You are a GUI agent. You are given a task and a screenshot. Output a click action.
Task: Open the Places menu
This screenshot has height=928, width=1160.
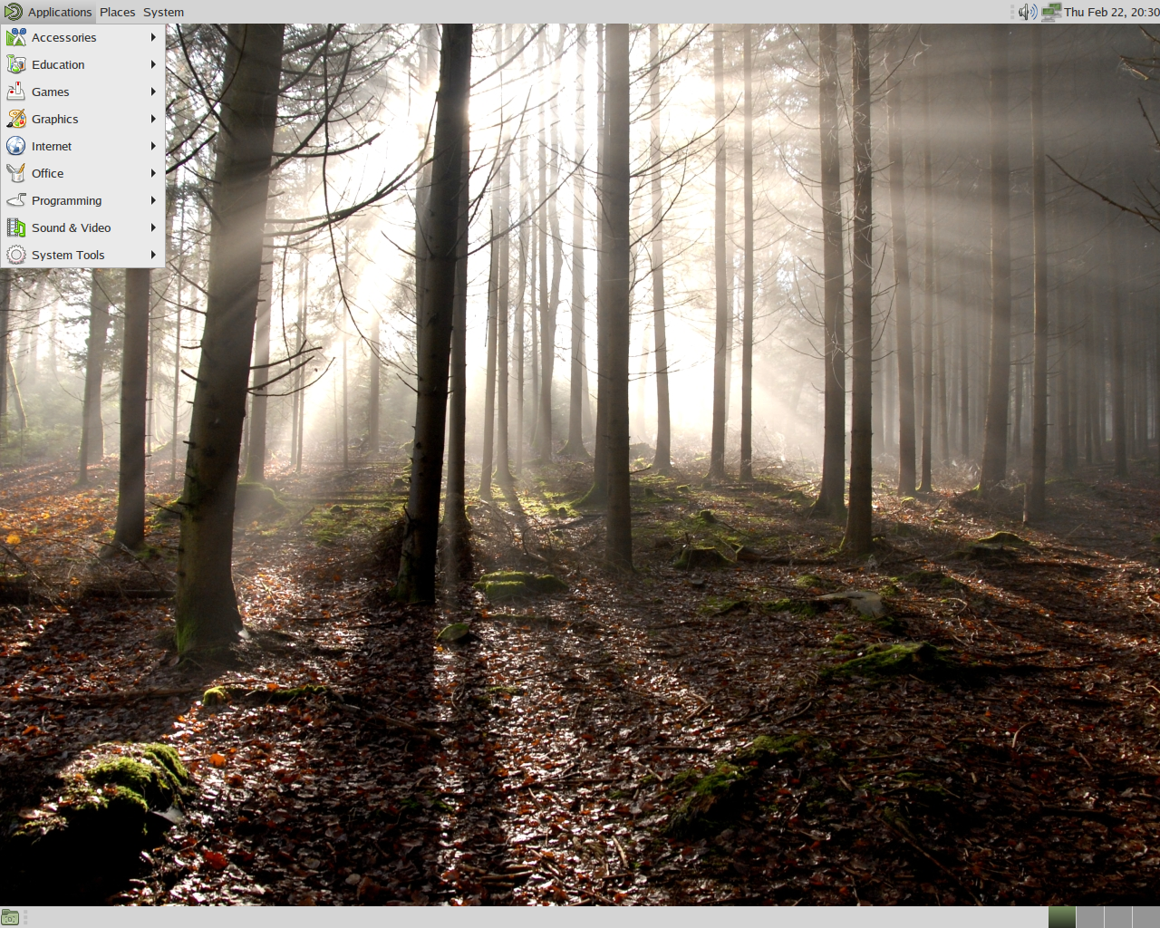pos(117,12)
